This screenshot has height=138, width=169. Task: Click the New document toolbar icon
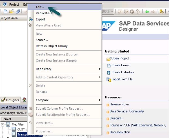coord(5,12)
